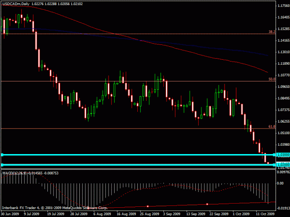Click the 11 Oct 2009 date label
Screen dimensions: 290x217
(265, 214)
